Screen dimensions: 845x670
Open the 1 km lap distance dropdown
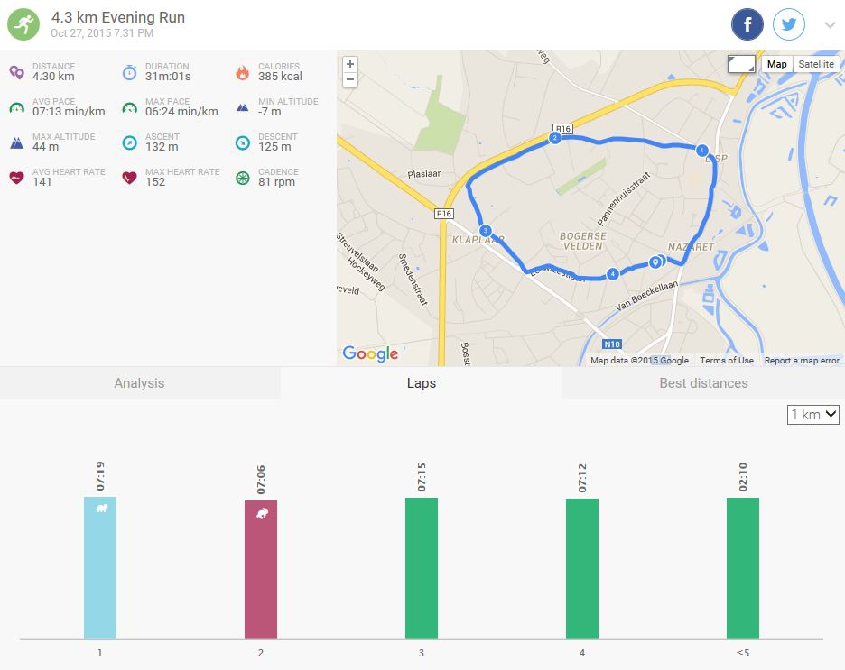(x=813, y=415)
